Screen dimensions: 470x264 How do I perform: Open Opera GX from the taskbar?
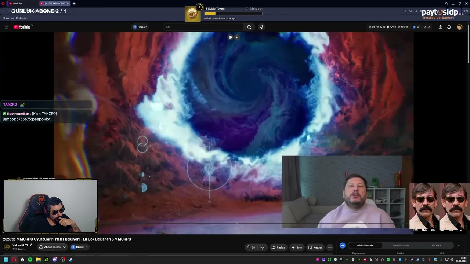[14, 260]
